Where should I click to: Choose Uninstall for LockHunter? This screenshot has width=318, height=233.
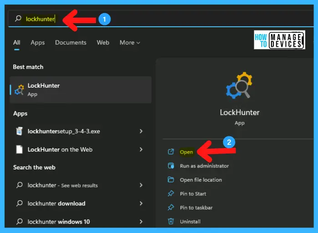pyautogui.click(x=190, y=222)
